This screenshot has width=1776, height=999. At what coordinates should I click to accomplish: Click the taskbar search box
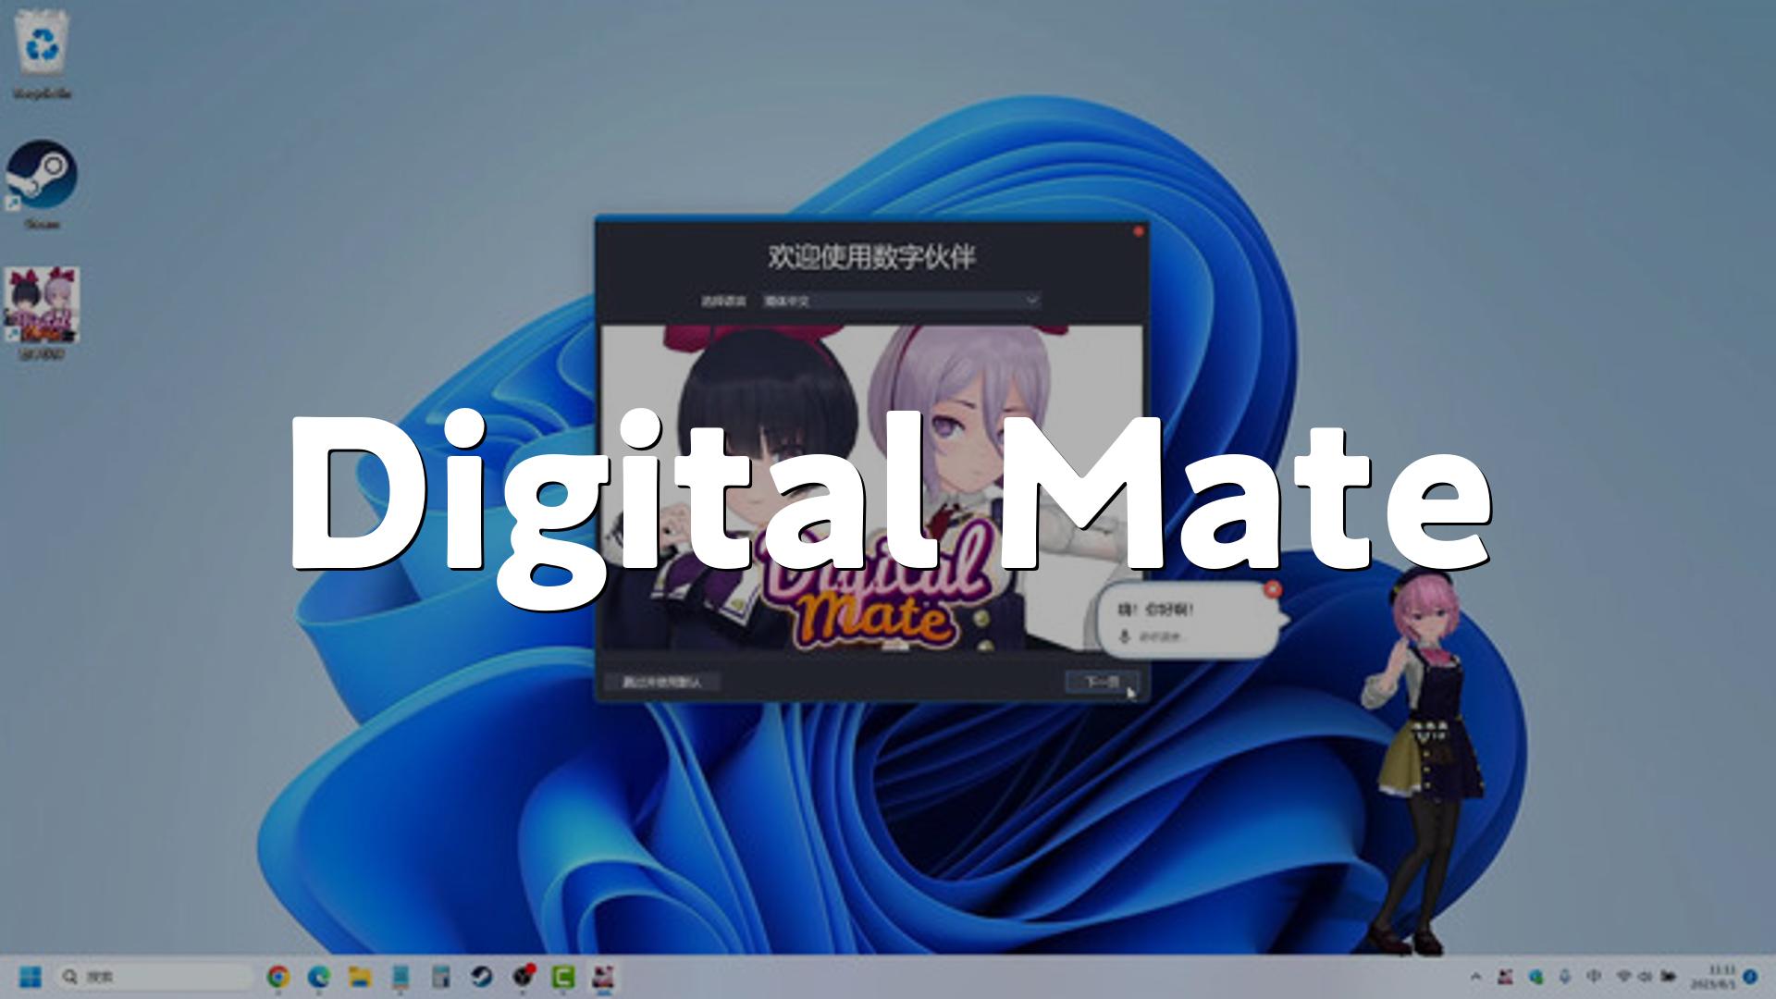pos(155,977)
